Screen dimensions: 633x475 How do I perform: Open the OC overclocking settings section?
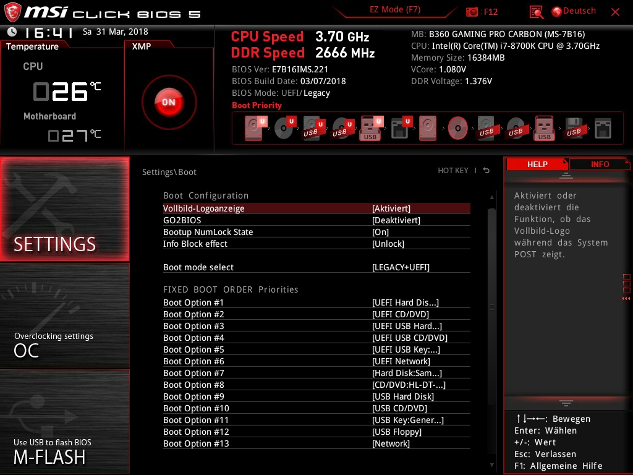pos(64,316)
